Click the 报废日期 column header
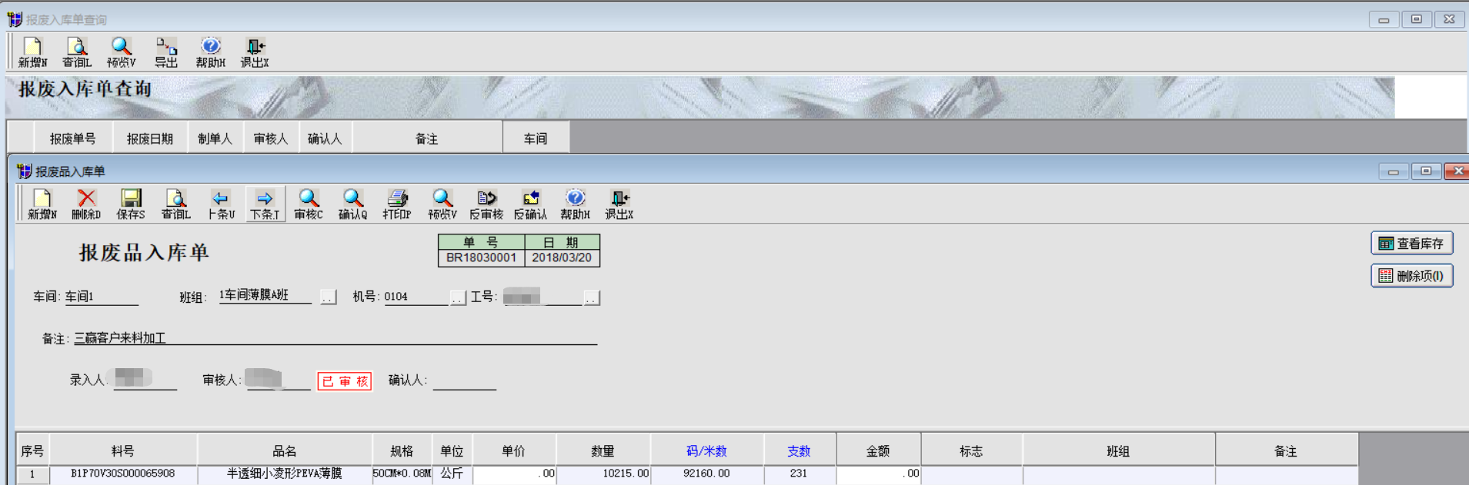 [150, 139]
